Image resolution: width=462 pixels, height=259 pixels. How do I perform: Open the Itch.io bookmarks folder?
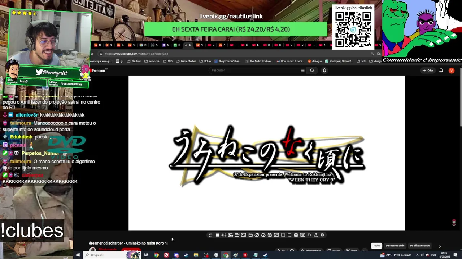pyautogui.click(x=205, y=61)
